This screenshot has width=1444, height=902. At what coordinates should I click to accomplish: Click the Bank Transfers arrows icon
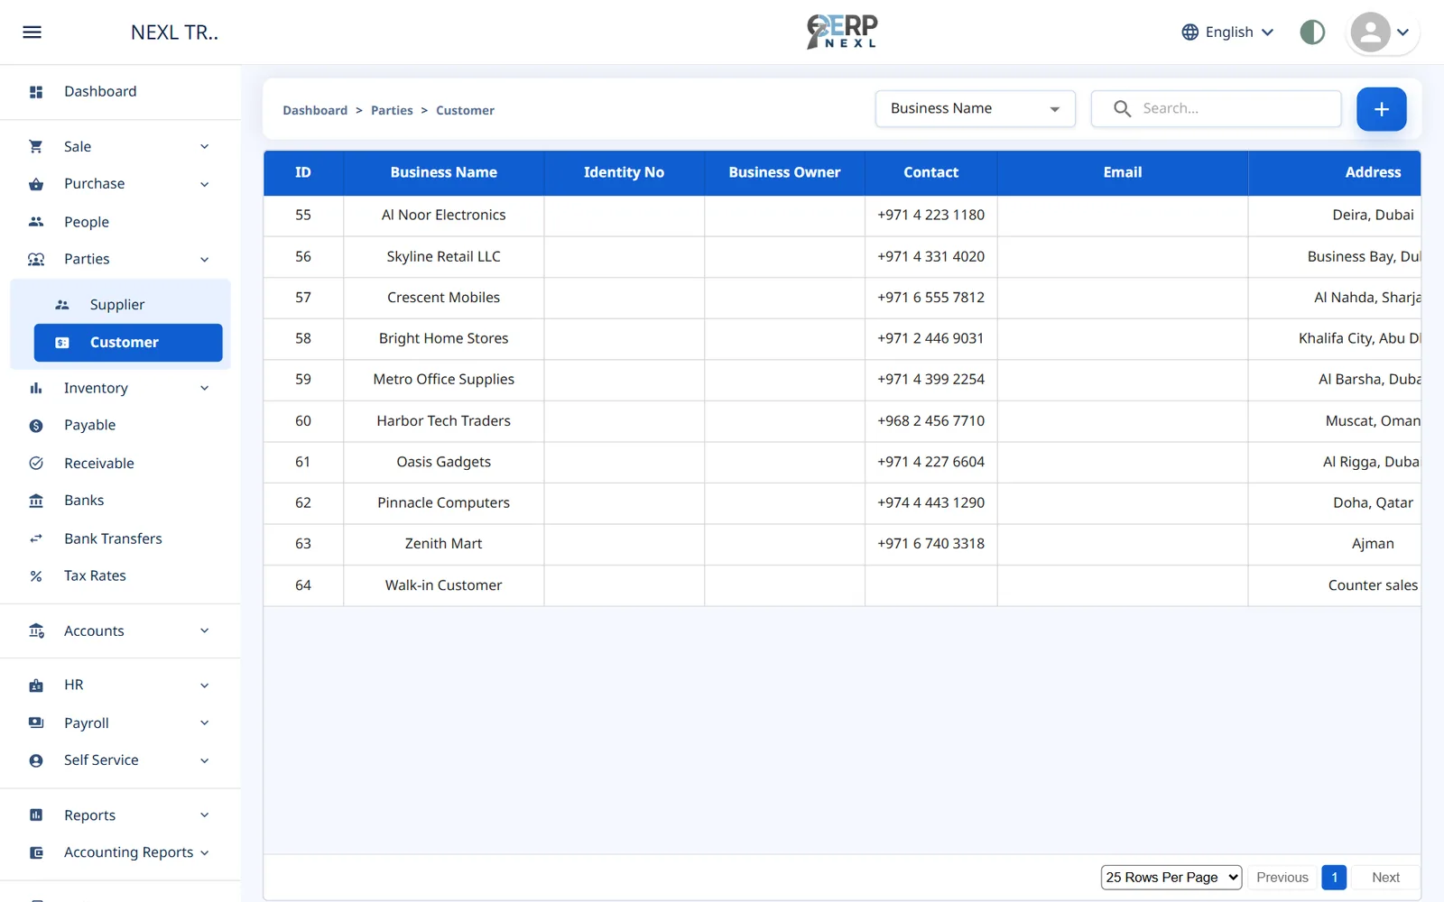(36, 538)
